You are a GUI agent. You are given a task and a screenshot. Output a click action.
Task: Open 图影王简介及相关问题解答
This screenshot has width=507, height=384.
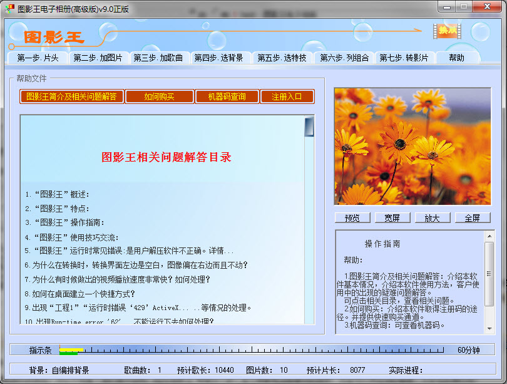pyautogui.click(x=71, y=96)
